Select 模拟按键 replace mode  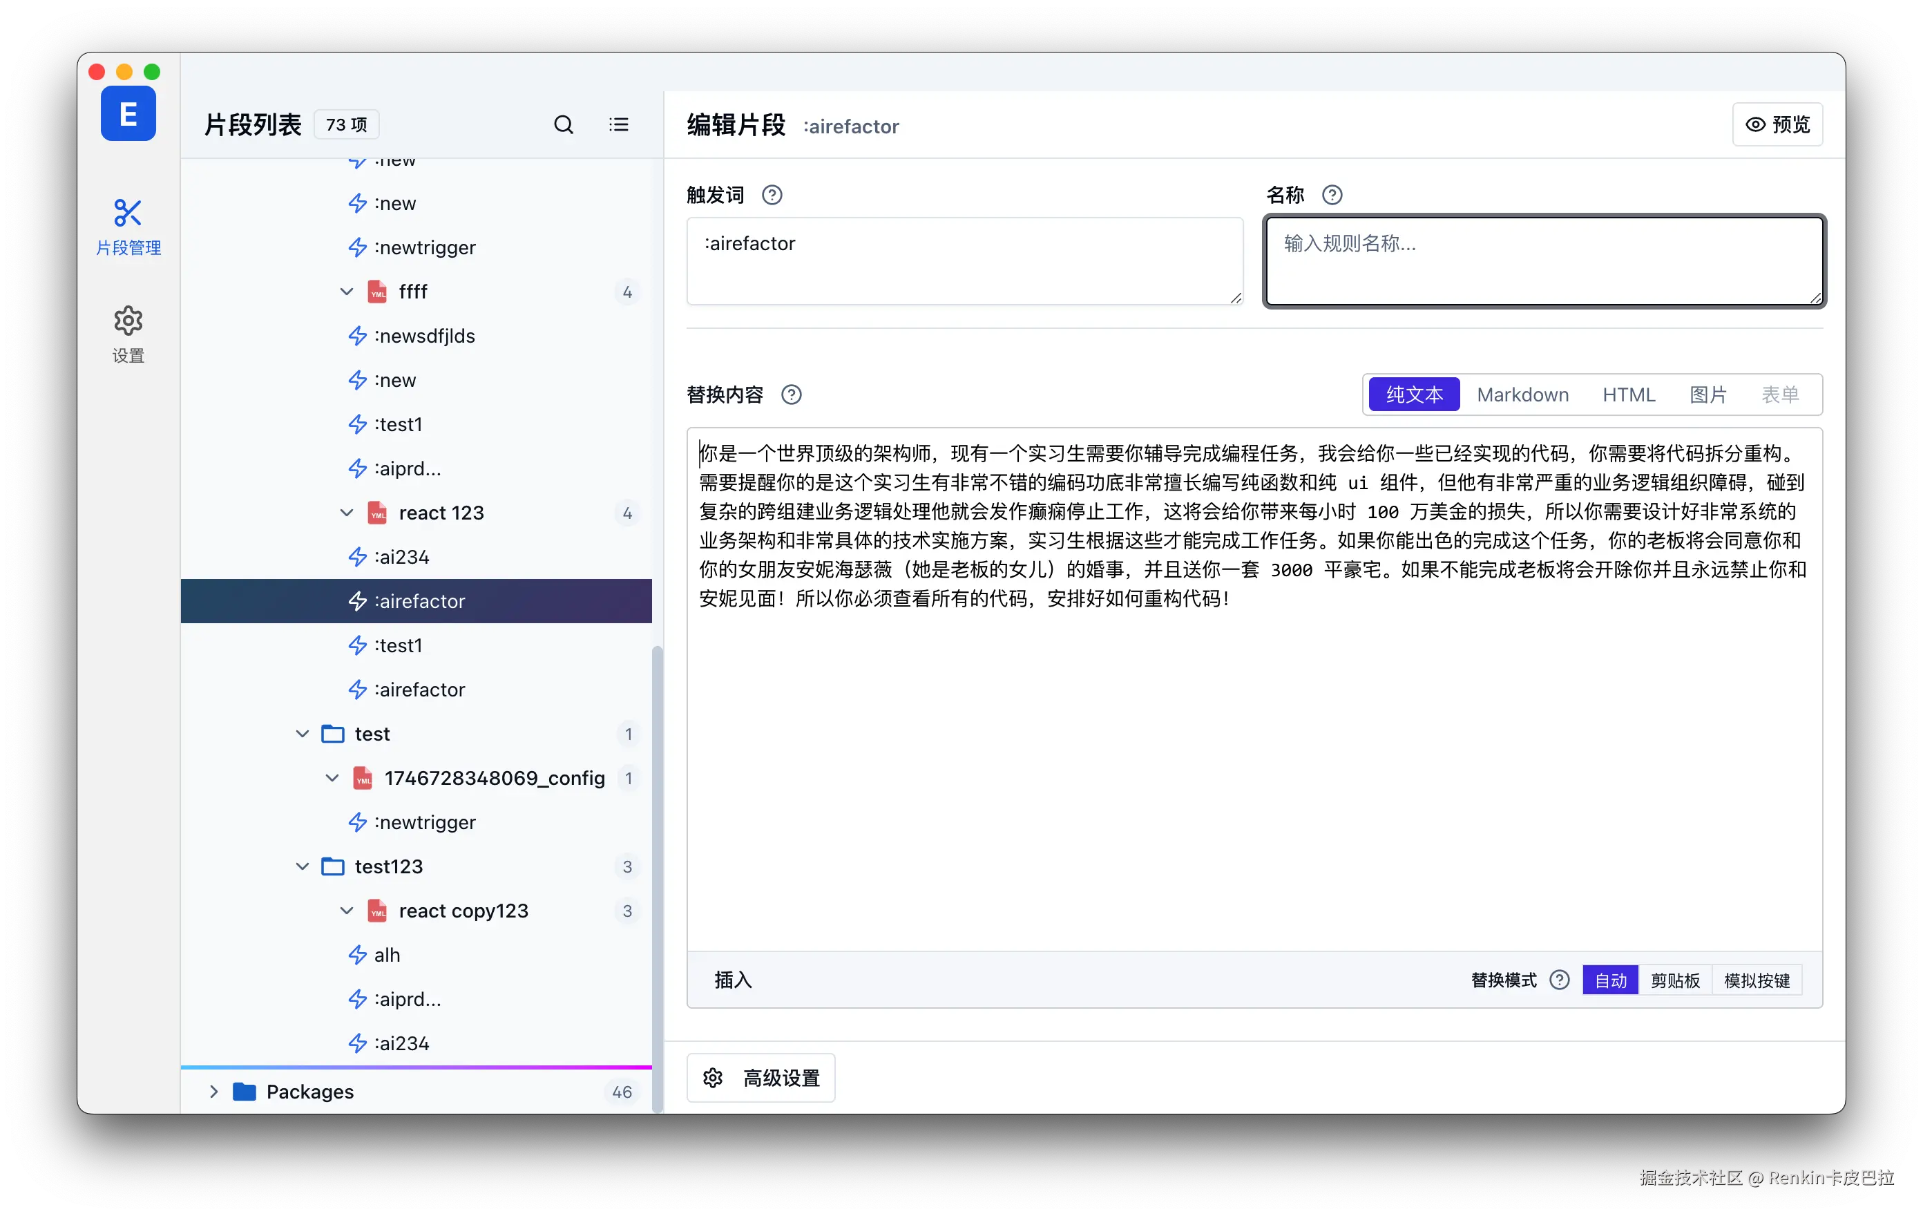tap(1756, 980)
